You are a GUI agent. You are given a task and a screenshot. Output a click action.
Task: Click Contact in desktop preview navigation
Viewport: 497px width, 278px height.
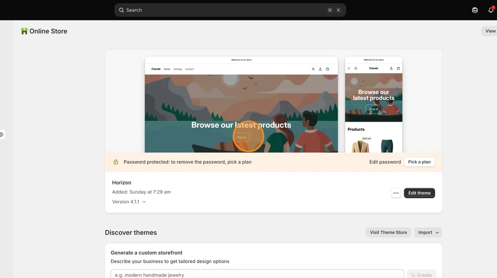[189, 69]
